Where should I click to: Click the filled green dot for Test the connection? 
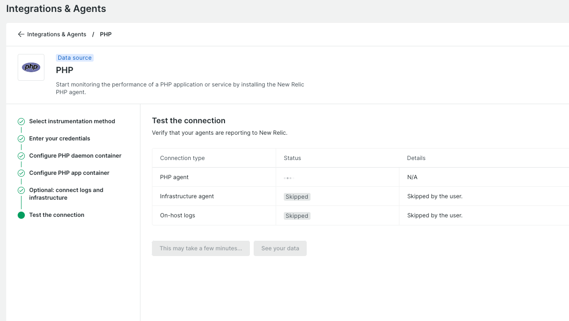21,215
